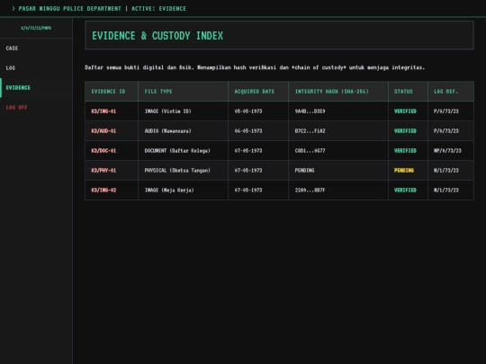Click VERIFIED status of K3/IMG-01
This screenshot has height=364, width=486.
point(405,111)
